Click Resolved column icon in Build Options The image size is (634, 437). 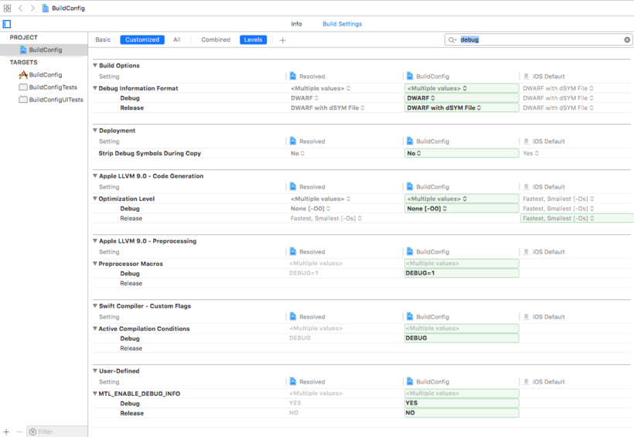tap(293, 76)
